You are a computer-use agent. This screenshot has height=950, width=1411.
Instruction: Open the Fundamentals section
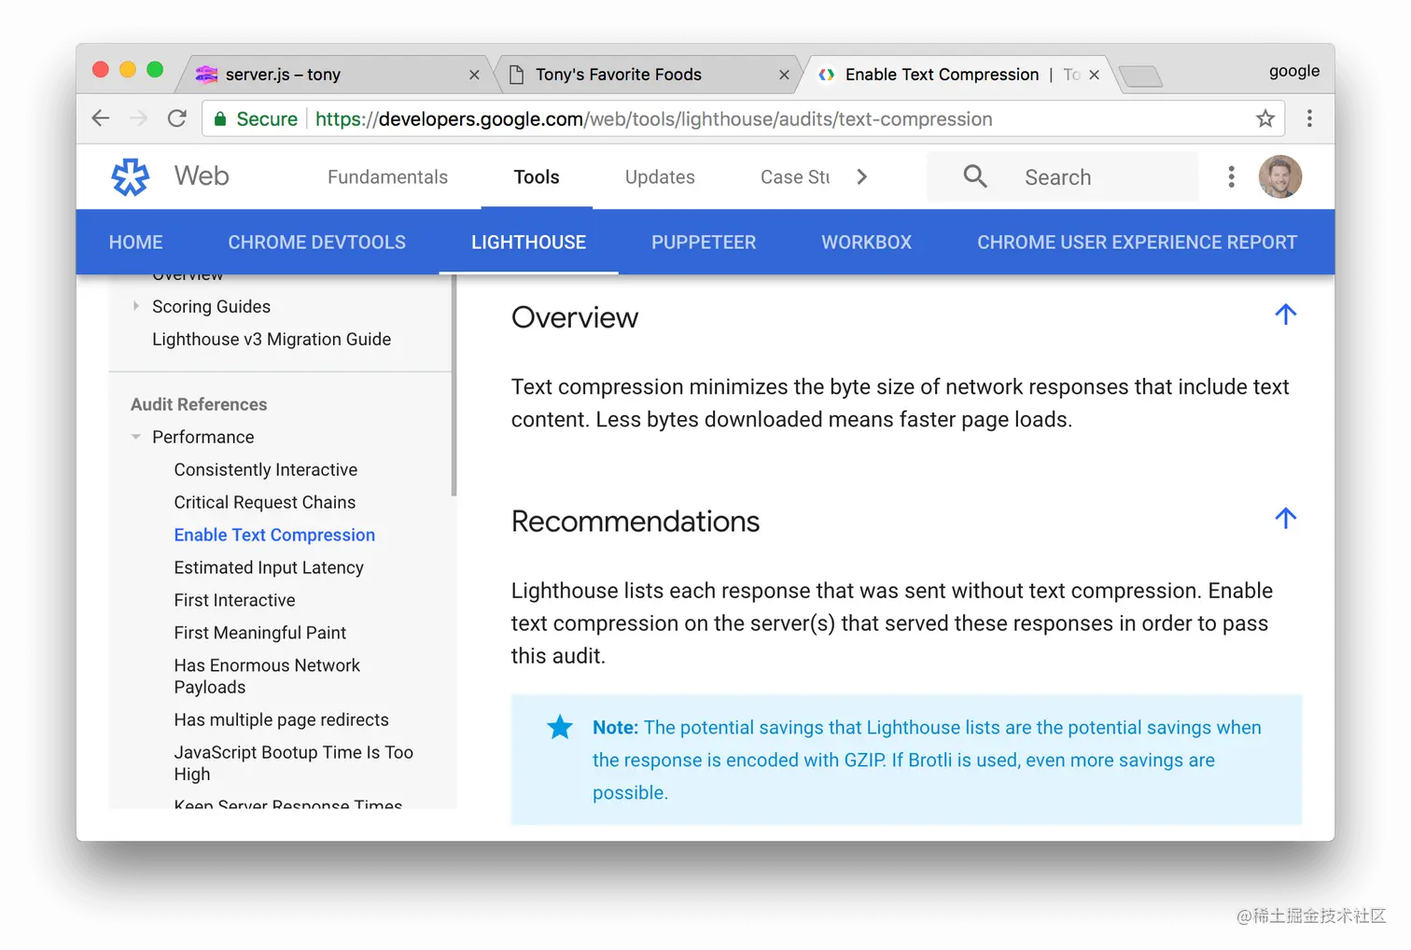387,177
